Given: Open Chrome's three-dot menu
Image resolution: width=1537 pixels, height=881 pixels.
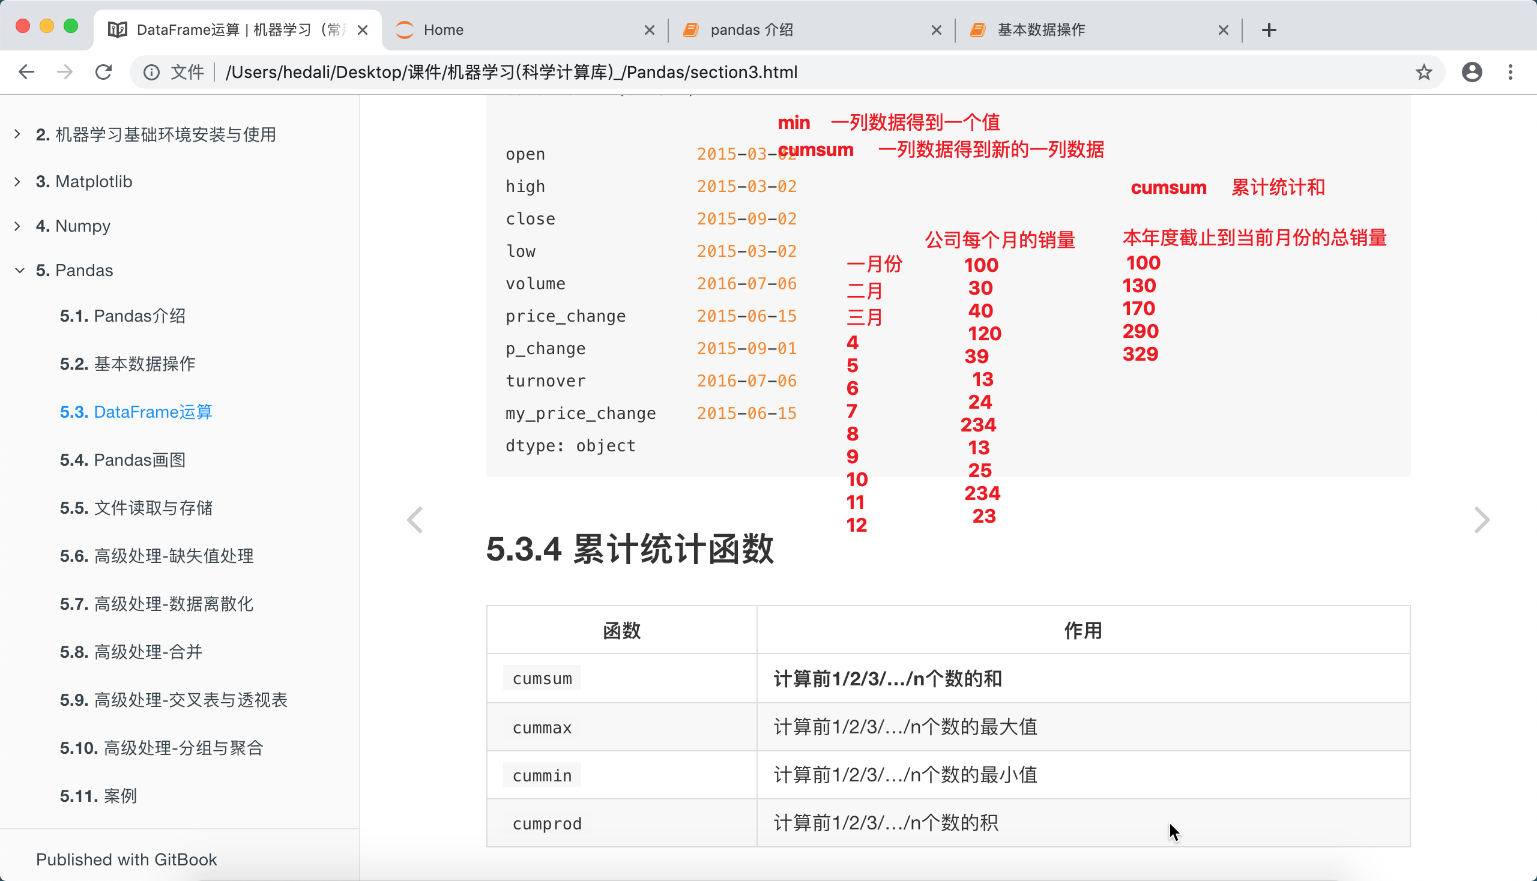Looking at the screenshot, I should (1511, 72).
